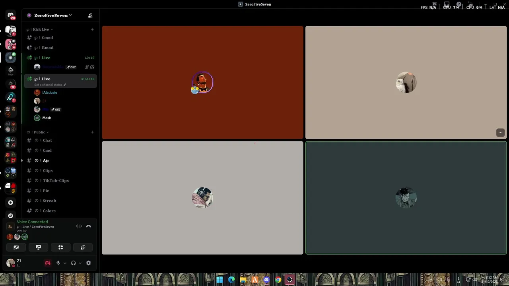The image size is (509, 286).
Task: Share your screen in voice panel
Action: click(x=39, y=247)
